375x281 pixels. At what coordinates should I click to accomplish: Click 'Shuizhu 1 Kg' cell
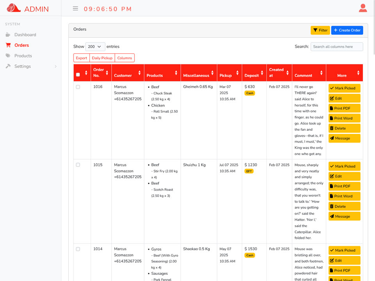coord(194,165)
